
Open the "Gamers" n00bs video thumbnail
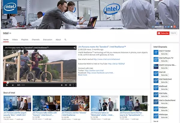[x=46, y=103]
